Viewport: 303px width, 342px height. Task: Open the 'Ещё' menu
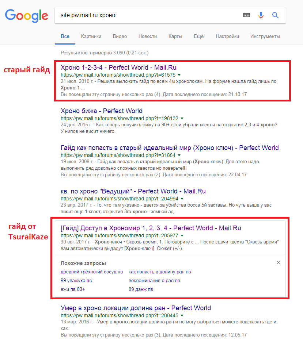click(198, 36)
